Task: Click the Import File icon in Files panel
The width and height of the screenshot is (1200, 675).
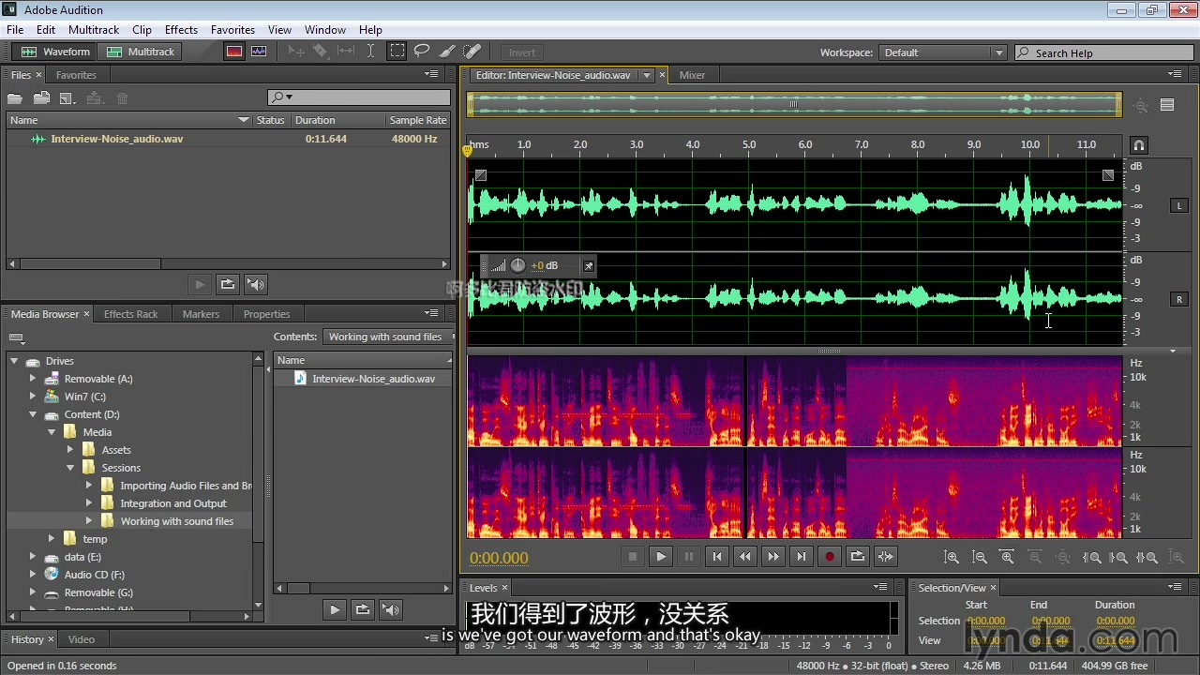Action: (x=41, y=98)
